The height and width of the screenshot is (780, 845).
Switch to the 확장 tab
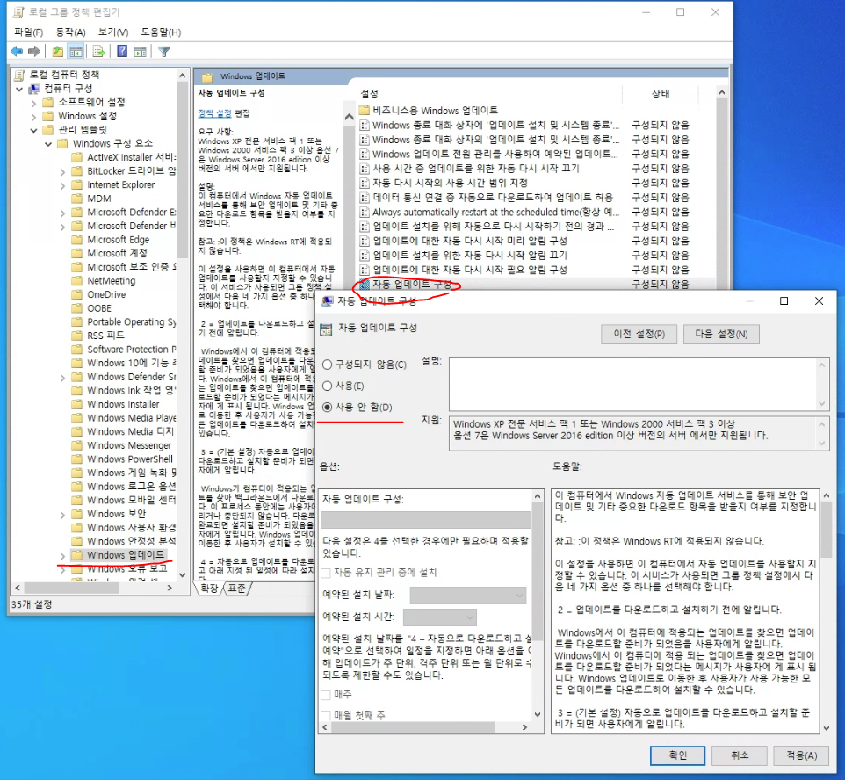(x=210, y=588)
